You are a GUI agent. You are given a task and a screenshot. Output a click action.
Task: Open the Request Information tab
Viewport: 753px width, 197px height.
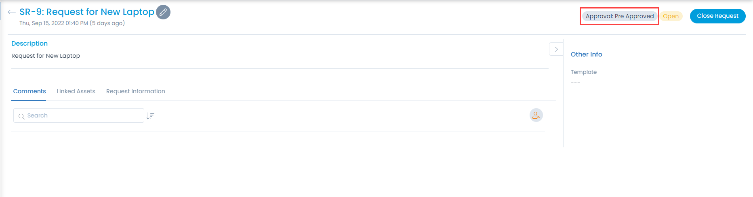[136, 91]
